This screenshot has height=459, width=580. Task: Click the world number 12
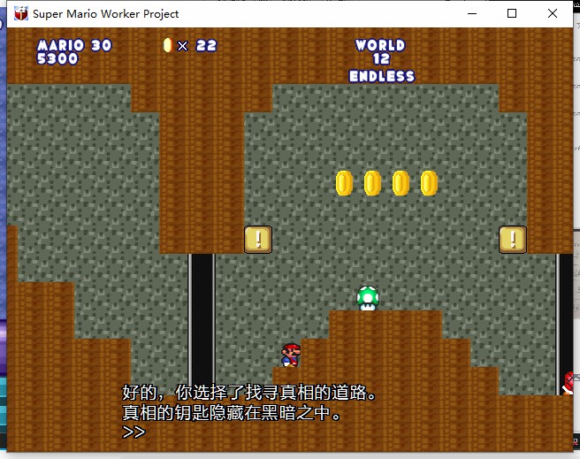click(381, 58)
